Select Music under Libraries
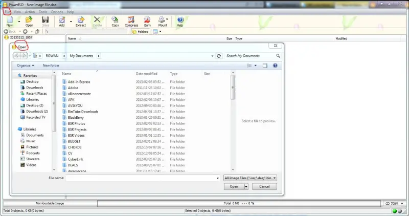The width and height of the screenshot is (409, 216). (31, 141)
